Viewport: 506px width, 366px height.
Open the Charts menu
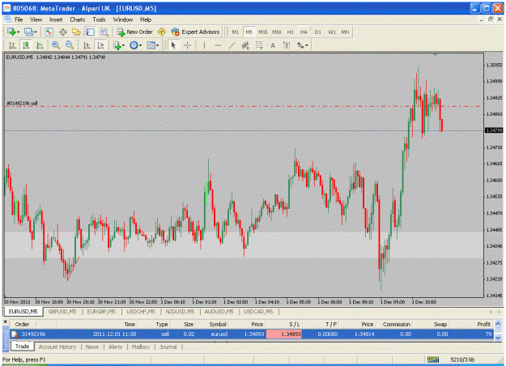point(78,19)
